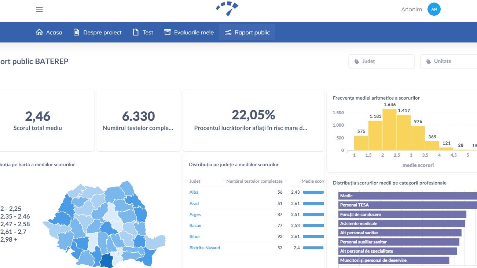Open the Județ filter dropdown
This screenshot has height=268, width=477.
click(x=381, y=62)
